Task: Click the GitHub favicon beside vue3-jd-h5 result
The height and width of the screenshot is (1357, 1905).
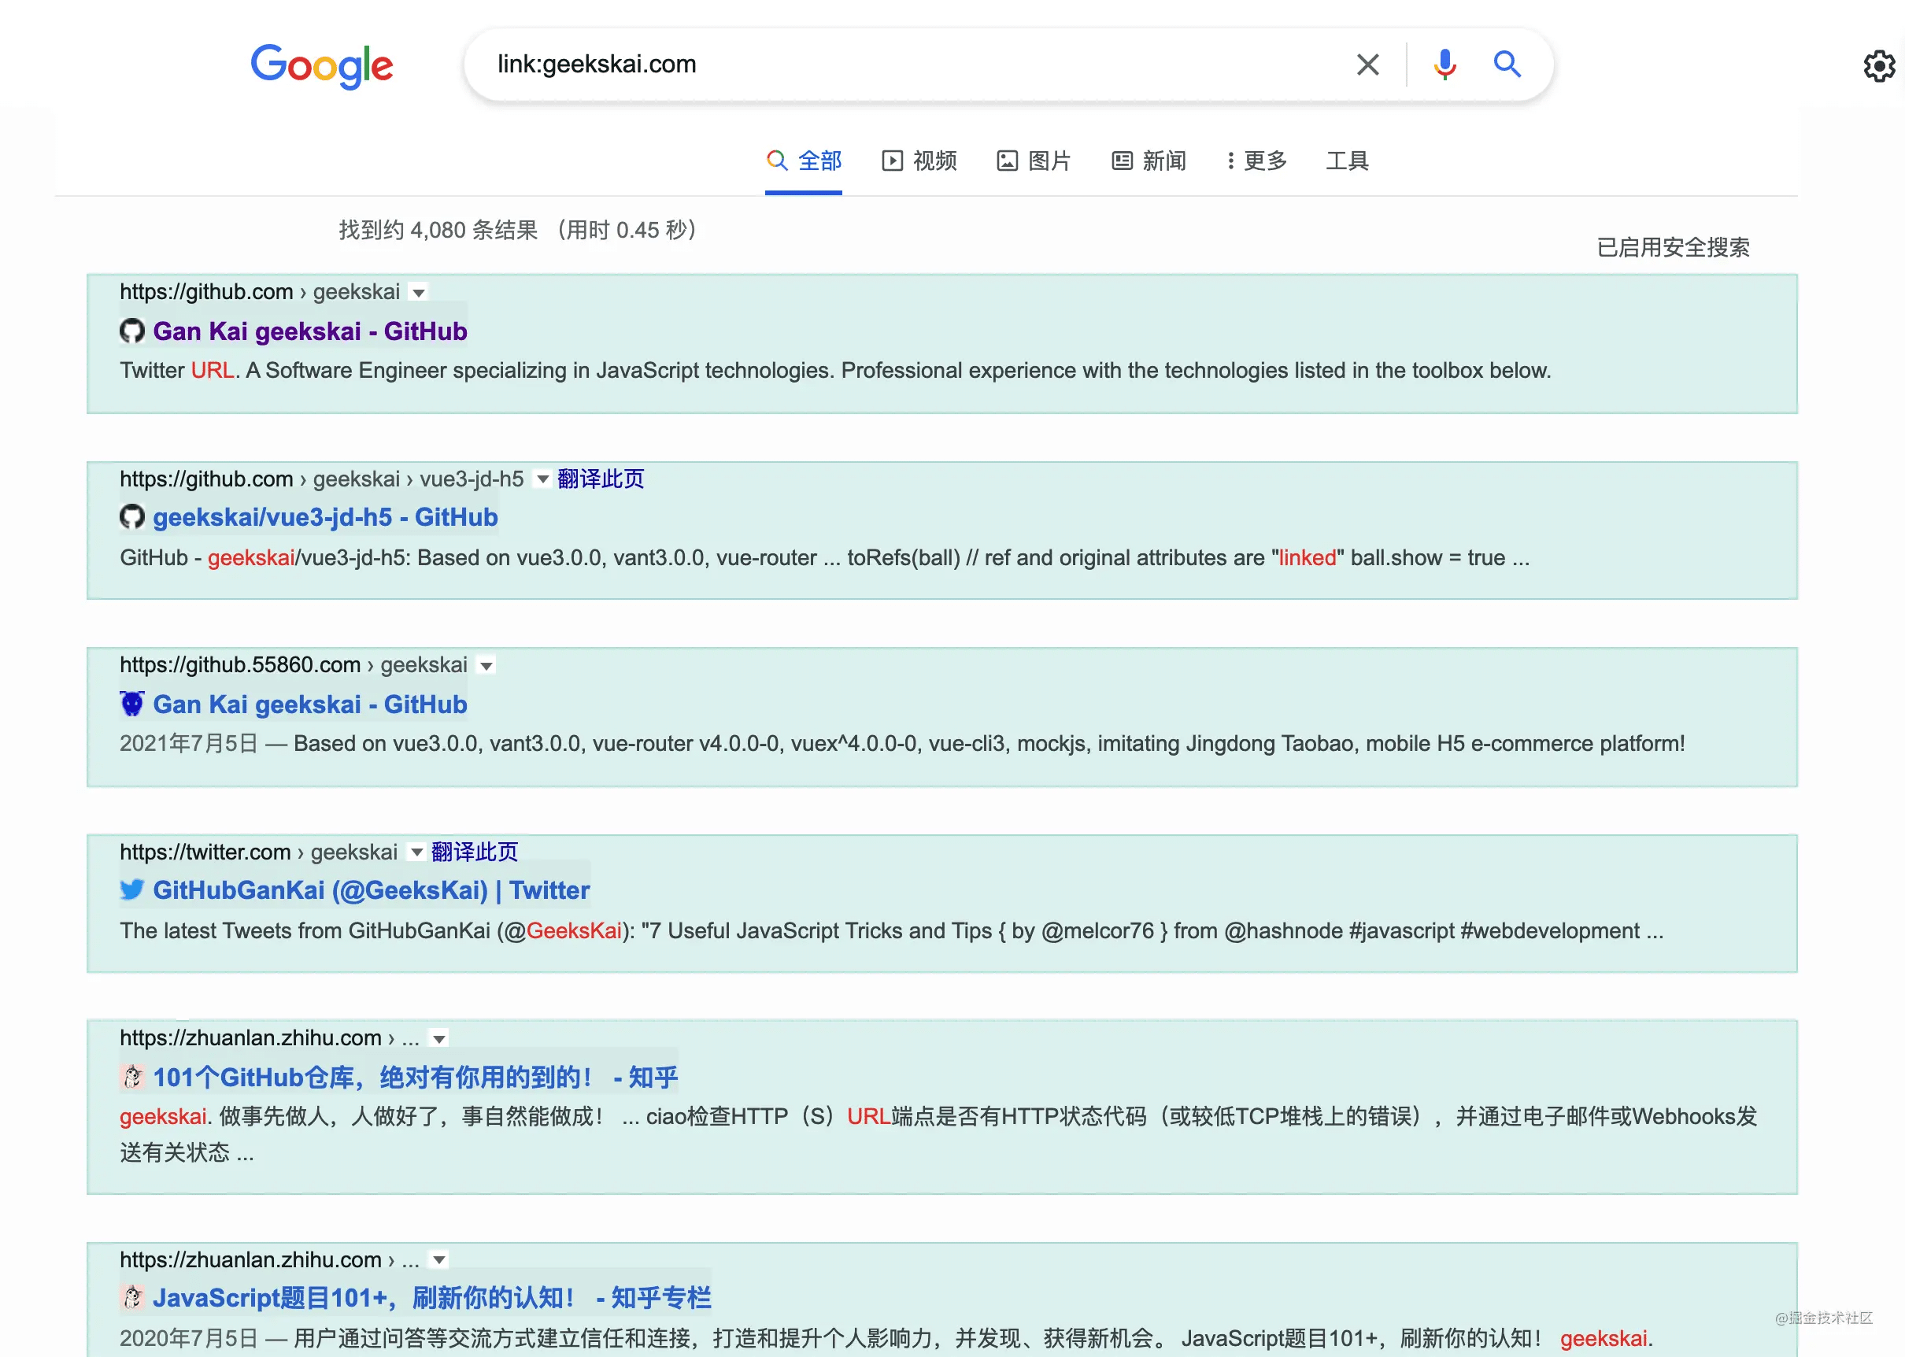Action: point(132,517)
